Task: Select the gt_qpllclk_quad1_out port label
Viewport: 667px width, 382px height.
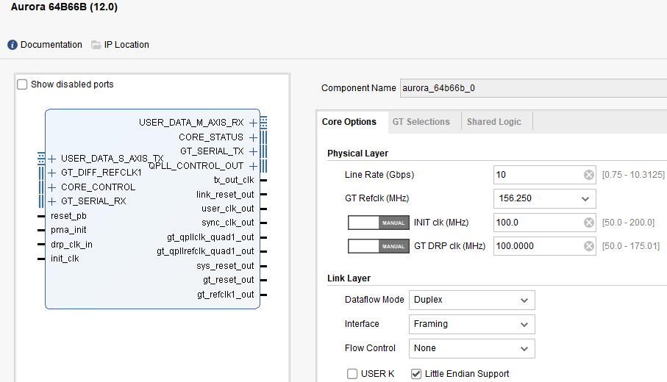Action: [210, 237]
